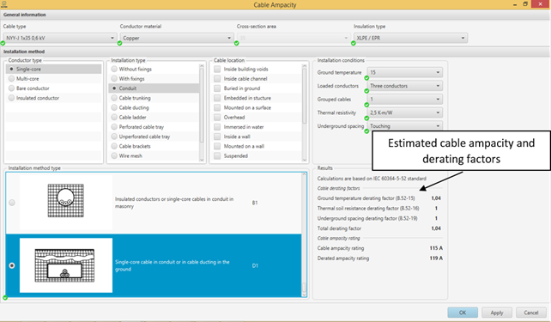Close the Cable Ampacity window
Screen dimensions: 551x322
coord(541,4)
